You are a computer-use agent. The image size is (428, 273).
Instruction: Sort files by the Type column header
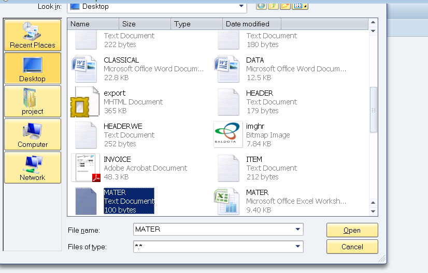197,24
